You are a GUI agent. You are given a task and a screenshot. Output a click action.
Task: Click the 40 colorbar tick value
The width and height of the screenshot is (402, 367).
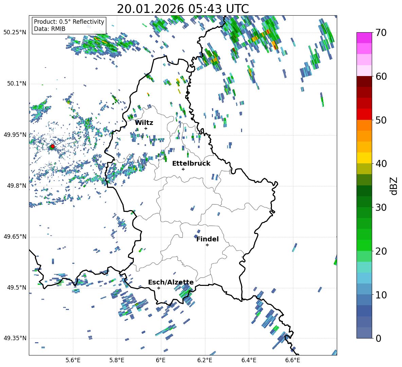click(381, 164)
